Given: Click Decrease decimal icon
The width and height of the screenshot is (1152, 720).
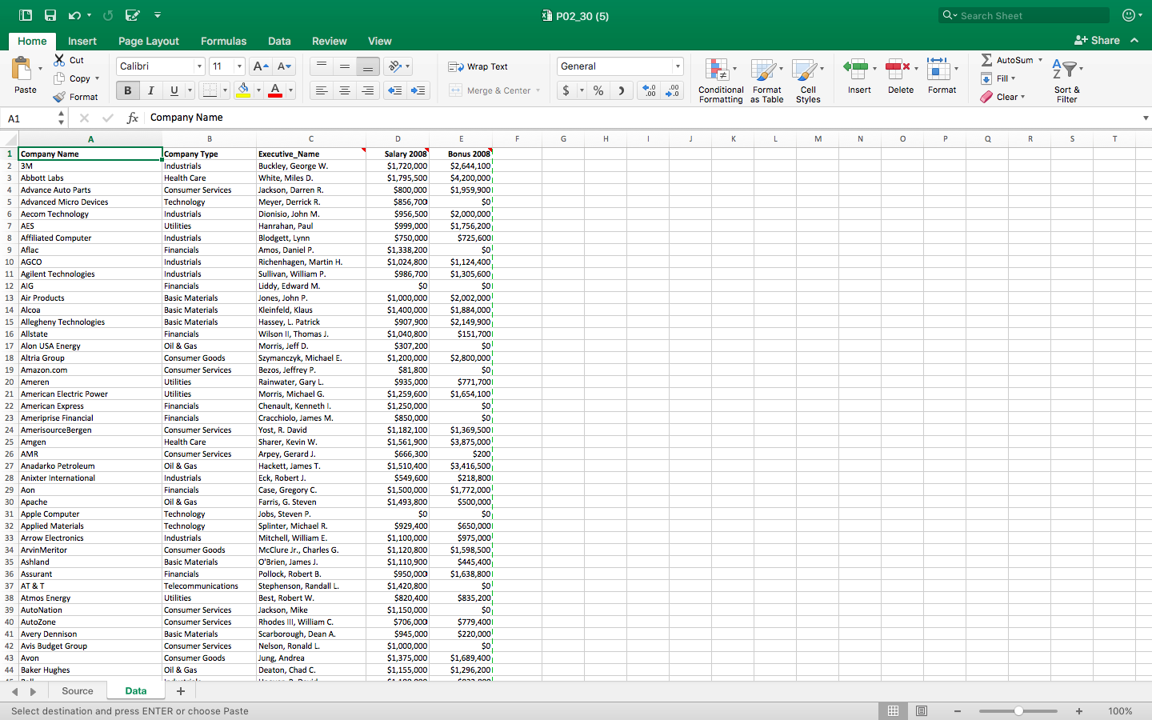Looking at the screenshot, I should (x=673, y=90).
